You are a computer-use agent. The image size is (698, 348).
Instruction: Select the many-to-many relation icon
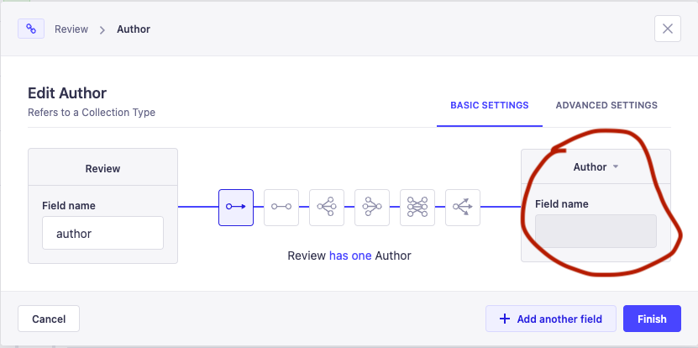pos(417,208)
